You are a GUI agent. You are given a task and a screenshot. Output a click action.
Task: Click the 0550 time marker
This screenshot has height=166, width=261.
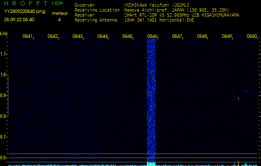(252, 36)
